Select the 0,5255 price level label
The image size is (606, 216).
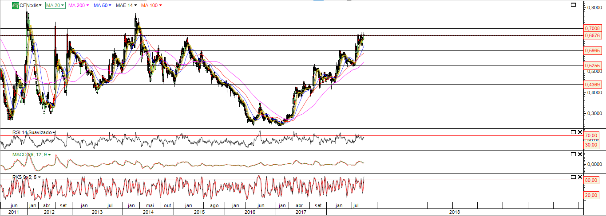(x=592, y=66)
